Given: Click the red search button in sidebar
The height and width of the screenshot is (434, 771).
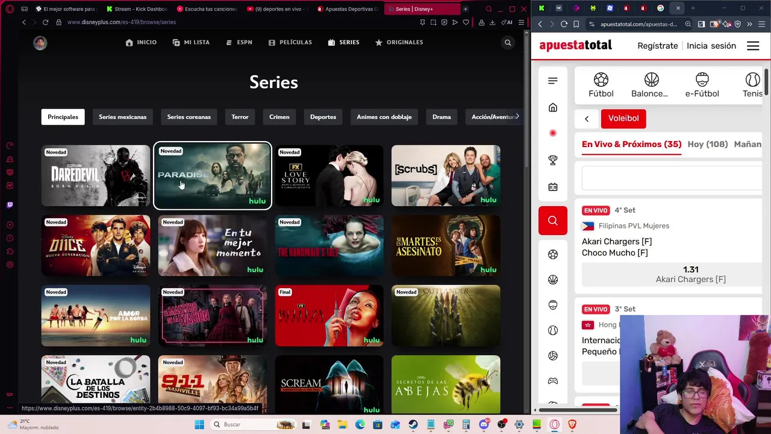Looking at the screenshot, I should [x=553, y=221].
